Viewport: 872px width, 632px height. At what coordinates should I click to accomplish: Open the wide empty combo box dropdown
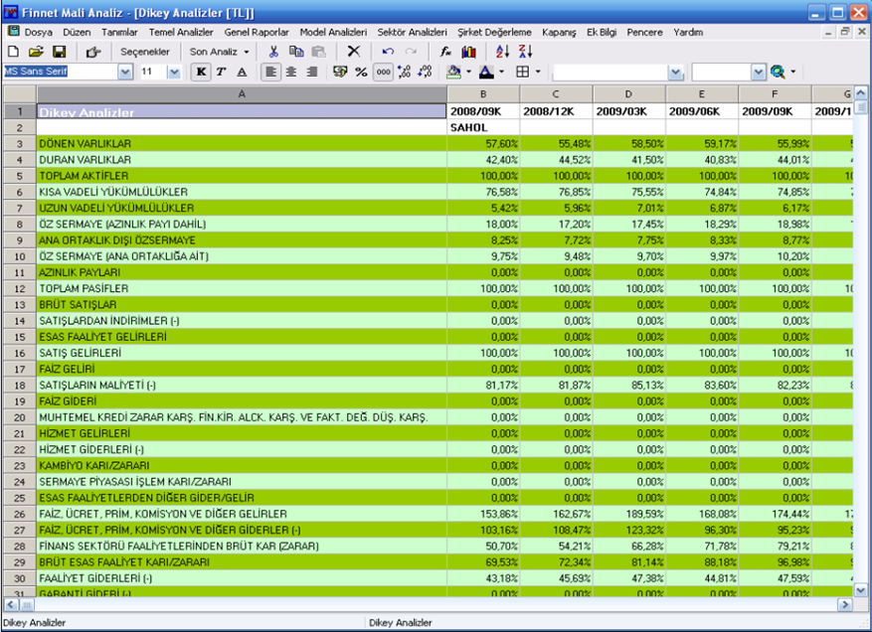(x=676, y=73)
